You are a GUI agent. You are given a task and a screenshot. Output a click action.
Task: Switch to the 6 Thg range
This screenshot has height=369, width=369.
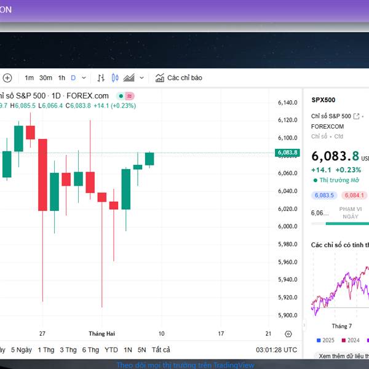coord(90,350)
